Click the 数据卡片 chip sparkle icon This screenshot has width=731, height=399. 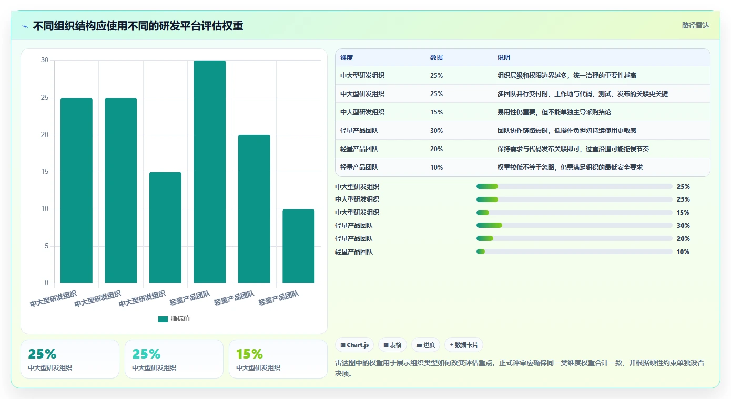click(x=452, y=345)
